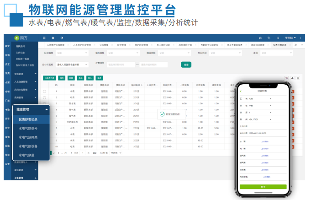
Task: Click the export icon above the table
Action: (x=292, y=78)
